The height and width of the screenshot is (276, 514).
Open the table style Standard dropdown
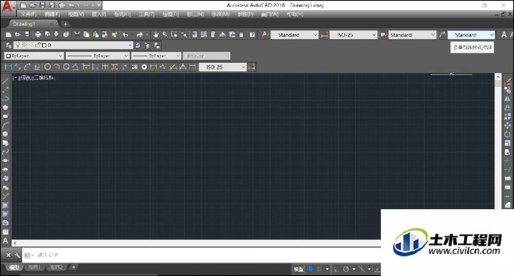click(x=412, y=35)
